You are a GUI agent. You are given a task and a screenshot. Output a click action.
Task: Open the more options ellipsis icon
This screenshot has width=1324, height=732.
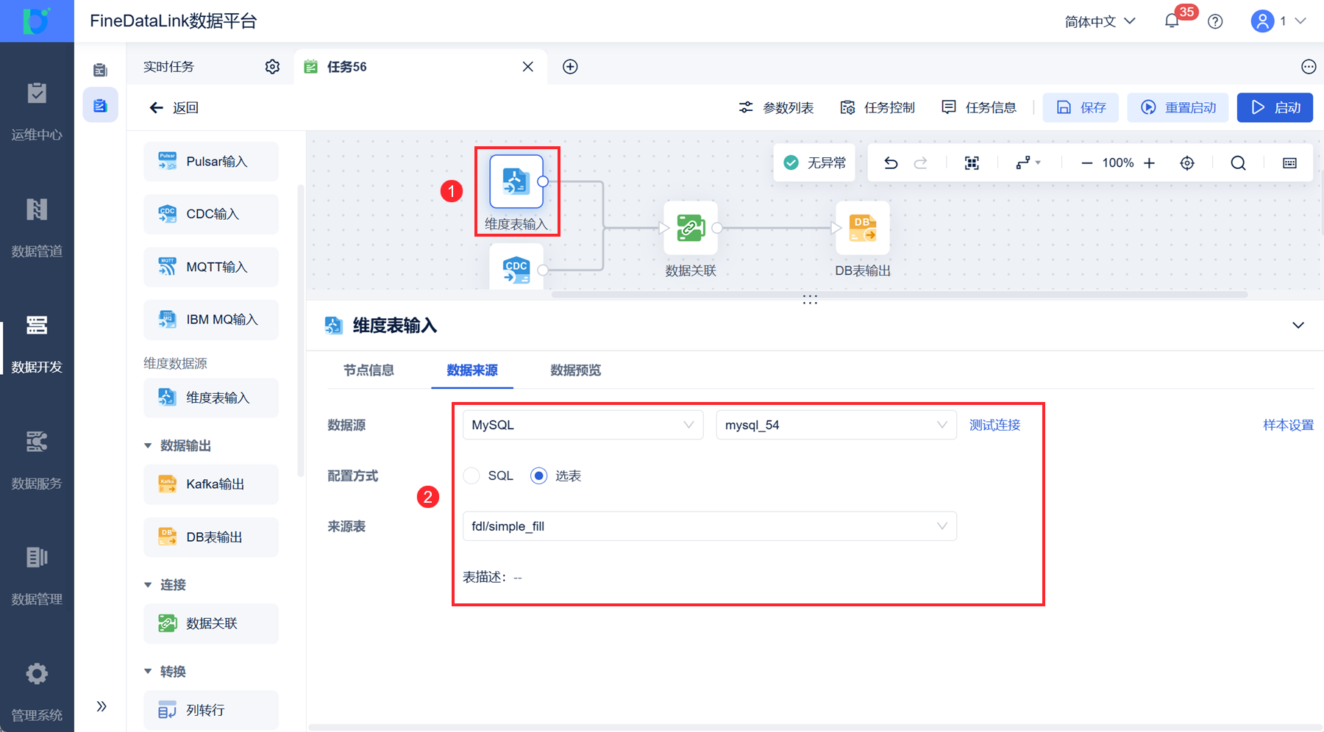[1309, 67]
